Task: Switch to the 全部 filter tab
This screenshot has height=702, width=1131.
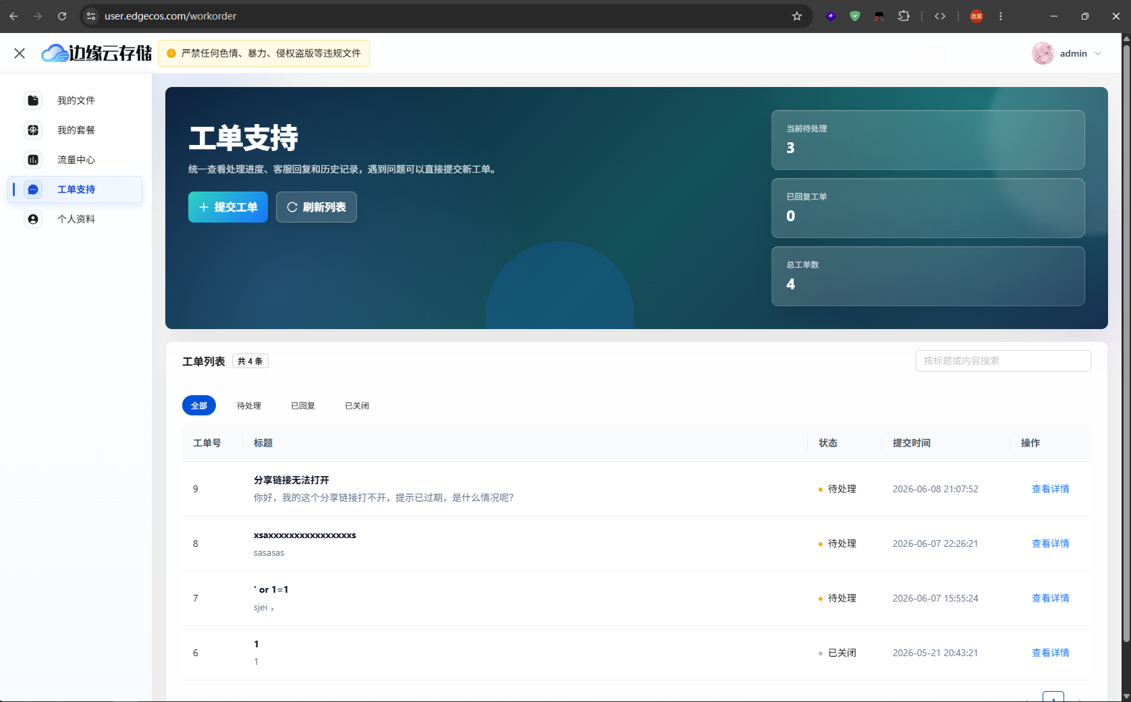Action: point(199,405)
